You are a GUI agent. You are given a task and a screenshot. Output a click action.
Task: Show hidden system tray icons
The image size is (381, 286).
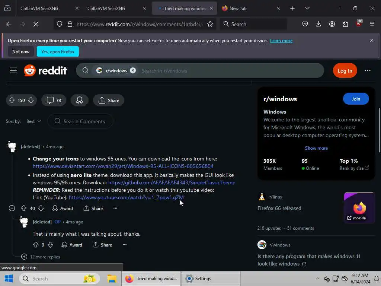tap(318, 279)
